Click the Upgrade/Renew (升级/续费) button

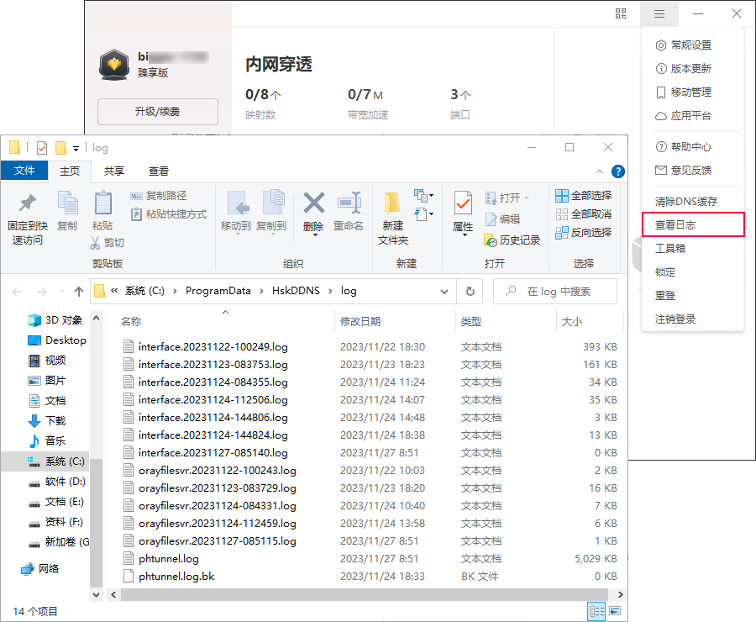click(157, 111)
